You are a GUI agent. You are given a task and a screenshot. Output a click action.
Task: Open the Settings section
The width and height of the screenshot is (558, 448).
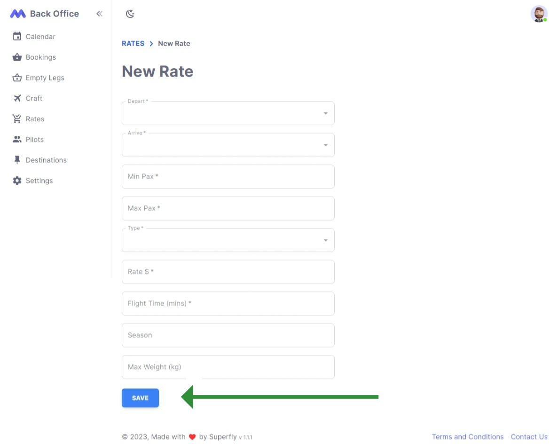click(39, 181)
